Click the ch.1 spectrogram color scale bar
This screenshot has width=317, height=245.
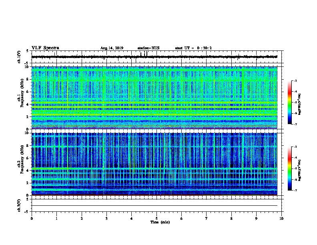click(289, 102)
